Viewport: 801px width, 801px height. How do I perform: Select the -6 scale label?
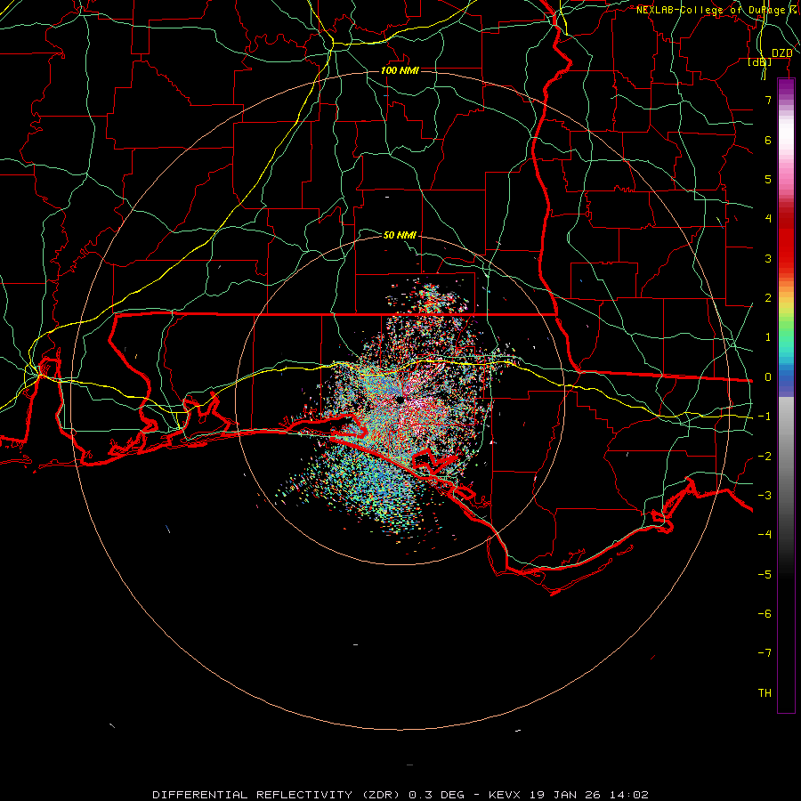pyautogui.click(x=765, y=614)
